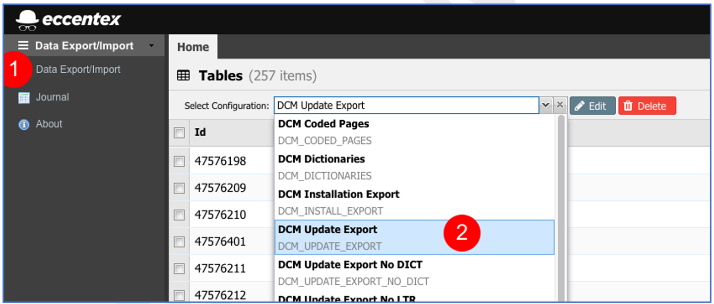Screen dimensions: 714x304
Task: Click the Edit button
Action: click(592, 105)
